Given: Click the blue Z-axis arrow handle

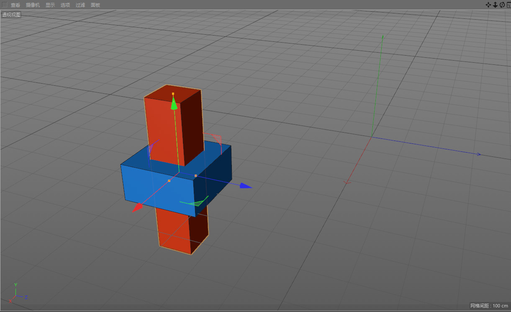Looking at the screenshot, I should 246,186.
